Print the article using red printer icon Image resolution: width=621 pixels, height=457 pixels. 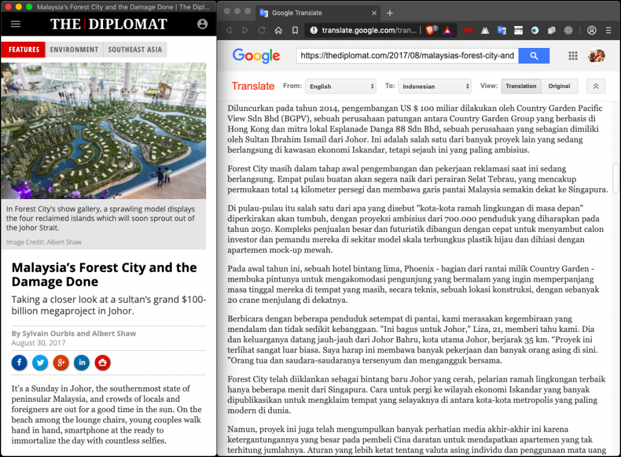[x=102, y=362]
